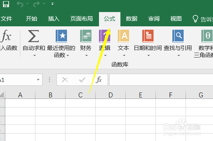
Task: Click the formula bar fx button
Action: pos(99,80)
